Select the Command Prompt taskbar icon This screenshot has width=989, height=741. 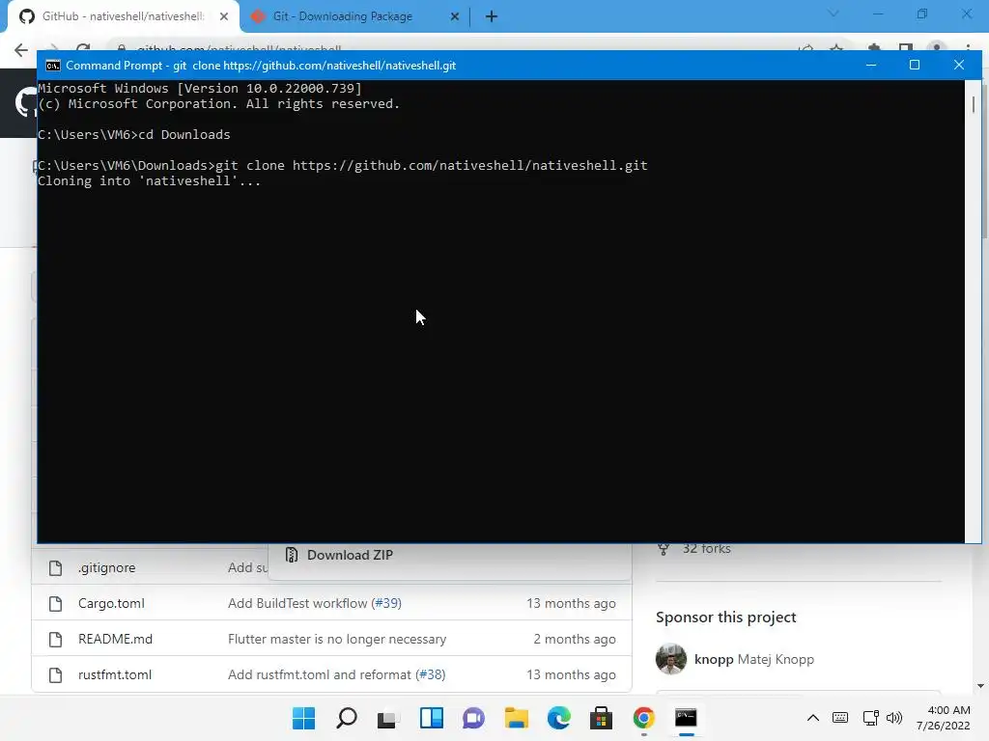click(687, 718)
